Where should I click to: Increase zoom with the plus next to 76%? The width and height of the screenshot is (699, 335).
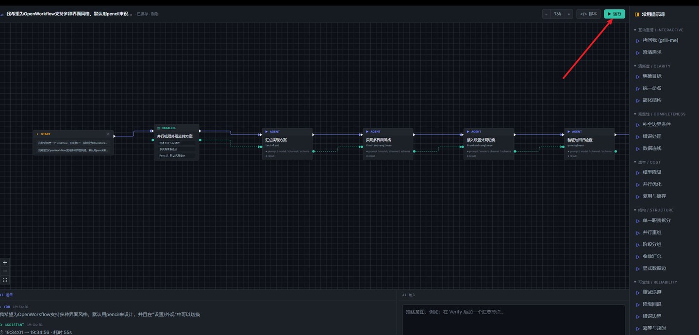569,14
